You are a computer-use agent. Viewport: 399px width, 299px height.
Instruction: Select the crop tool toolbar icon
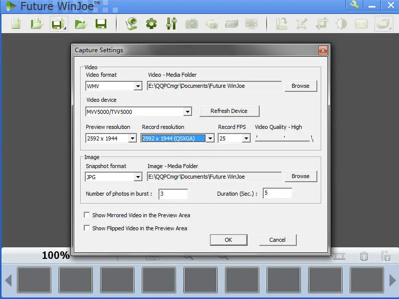point(322,24)
